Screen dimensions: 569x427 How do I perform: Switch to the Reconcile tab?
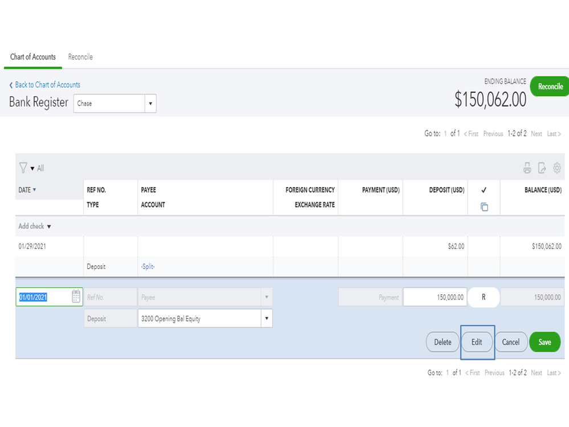click(x=80, y=57)
